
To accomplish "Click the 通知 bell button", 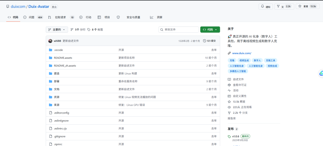I will 266,7.
